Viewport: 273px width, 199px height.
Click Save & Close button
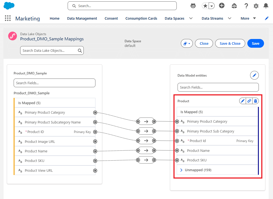[230, 43]
